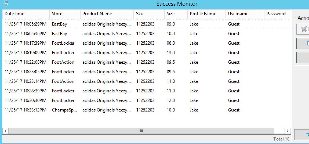Viewport: 309px width, 144px height.
Task: Sort by the DateTime column header
Action: [x=26, y=14]
